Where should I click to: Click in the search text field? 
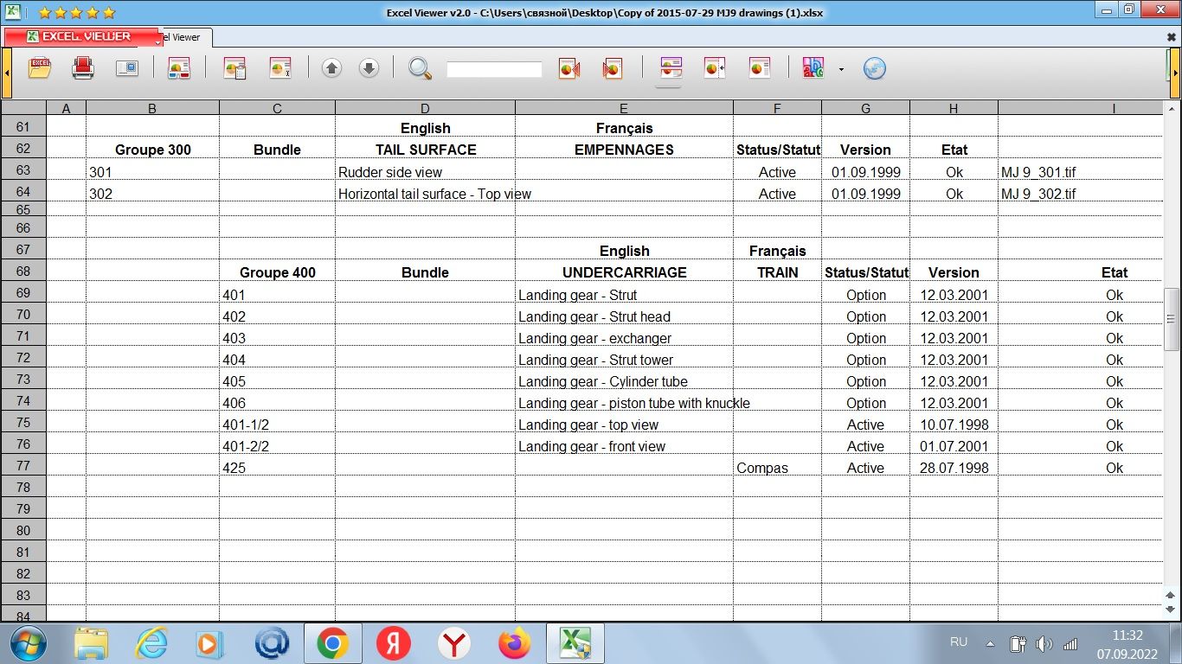click(494, 69)
